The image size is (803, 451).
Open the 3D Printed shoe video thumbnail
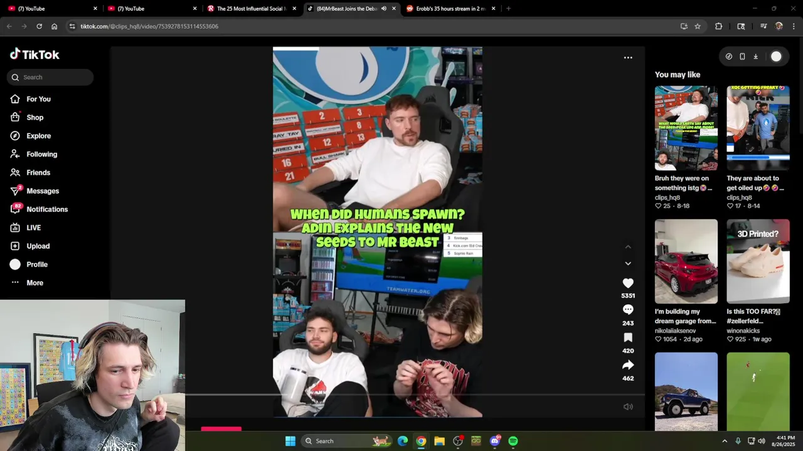pyautogui.click(x=758, y=261)
